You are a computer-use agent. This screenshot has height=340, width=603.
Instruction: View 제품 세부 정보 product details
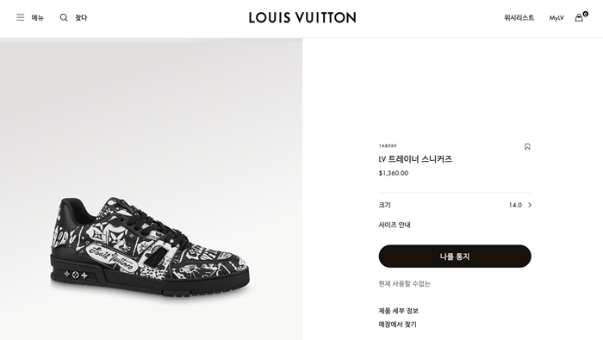398,311
